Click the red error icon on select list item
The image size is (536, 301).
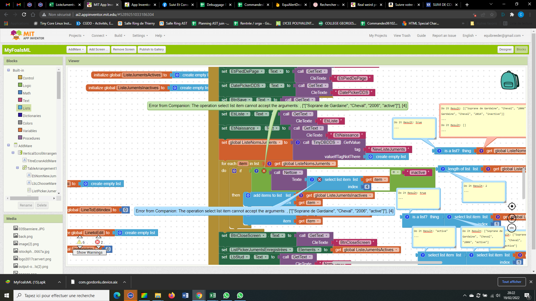pyautogui.click(x=319, y=179)
